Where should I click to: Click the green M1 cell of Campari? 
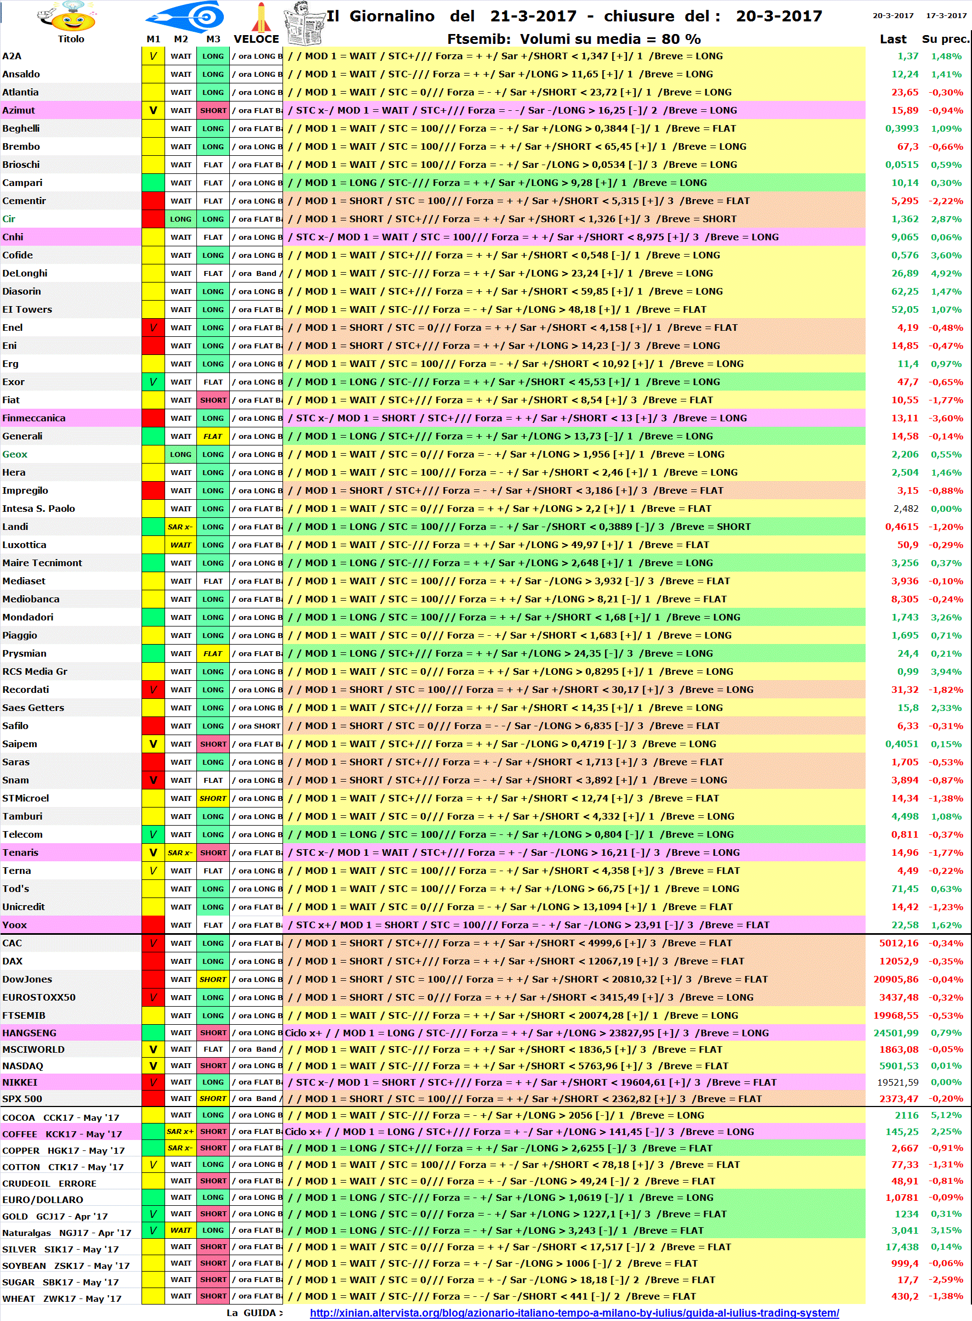(153, 183)
